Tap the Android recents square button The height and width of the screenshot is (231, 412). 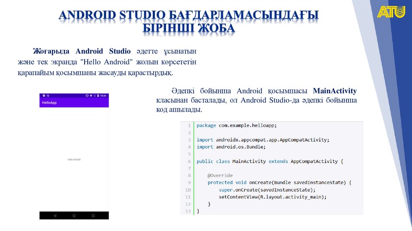click(93, 215)
